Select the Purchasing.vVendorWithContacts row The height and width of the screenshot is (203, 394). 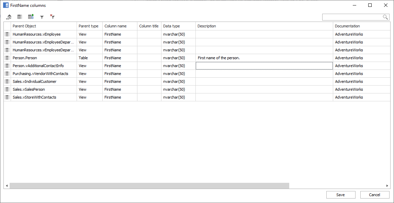(x=41, y=74)
